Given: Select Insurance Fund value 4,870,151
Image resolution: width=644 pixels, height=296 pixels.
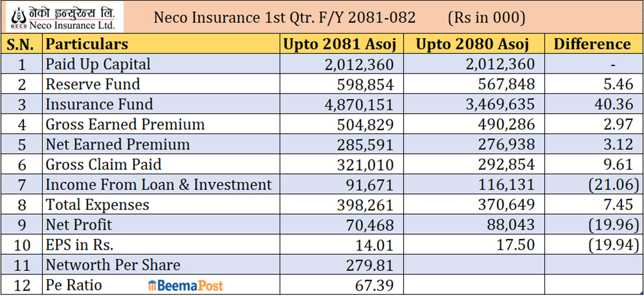Looking at the screenshot, I should (x=358, y=105).
